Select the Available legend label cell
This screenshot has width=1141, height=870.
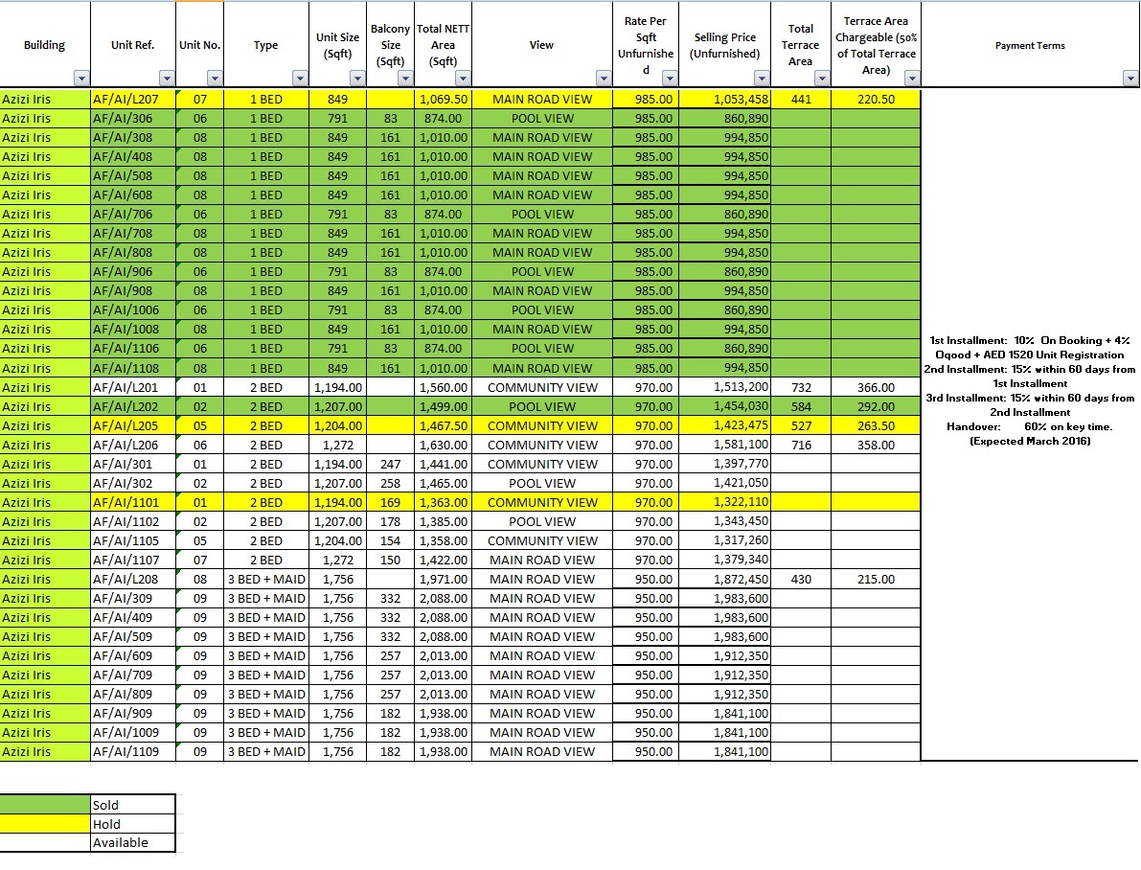click(133, 842)
